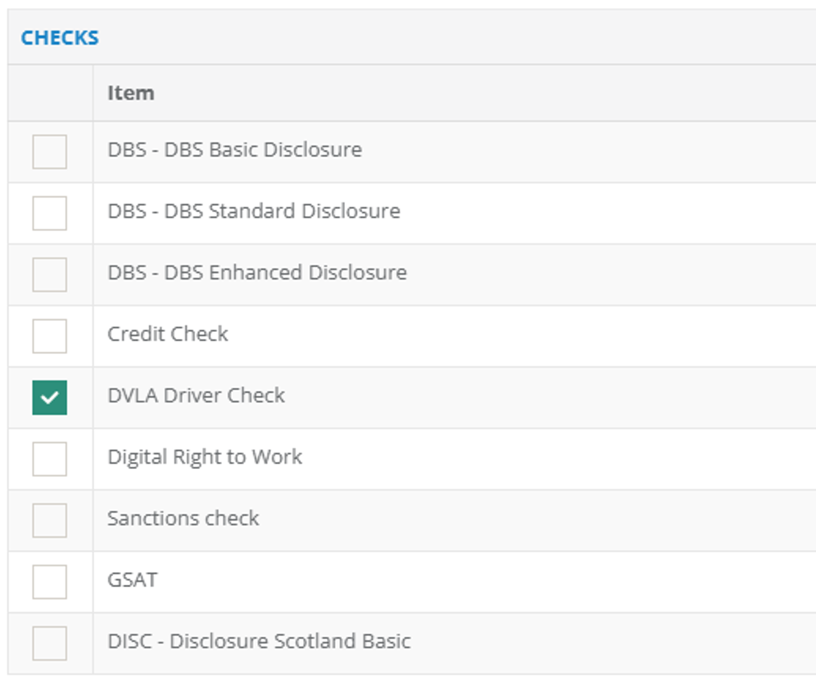Click the 'Credit Check' row text
816x686 pixels.
click(168, 334)
